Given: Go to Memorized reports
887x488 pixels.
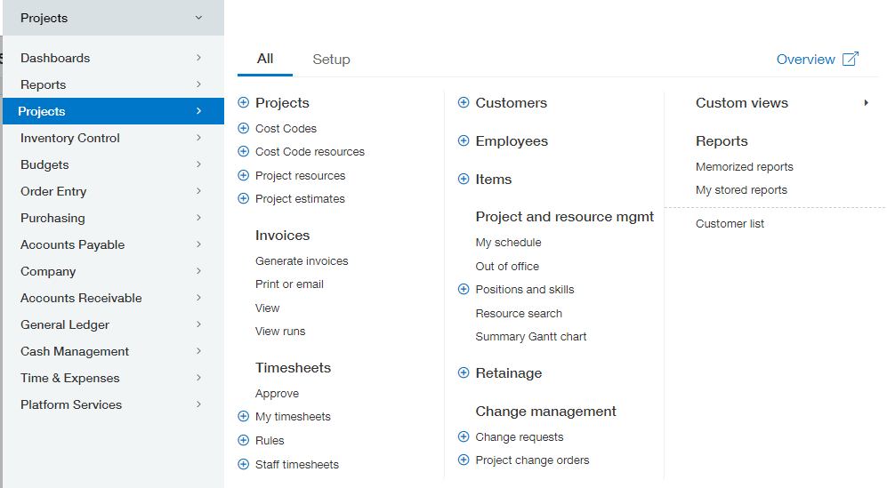Looking at the screenshot, I should click(745, 167).
